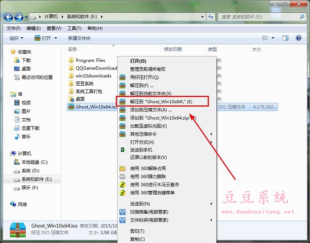Choose 打开(O) in context menu

tap(138, 61)
